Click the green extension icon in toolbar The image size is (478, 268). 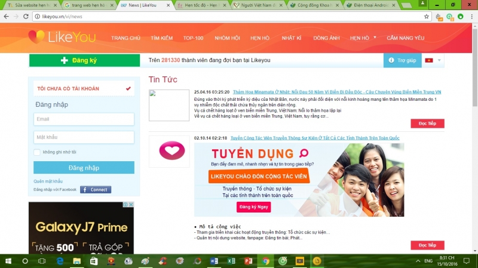pos(461,17)
